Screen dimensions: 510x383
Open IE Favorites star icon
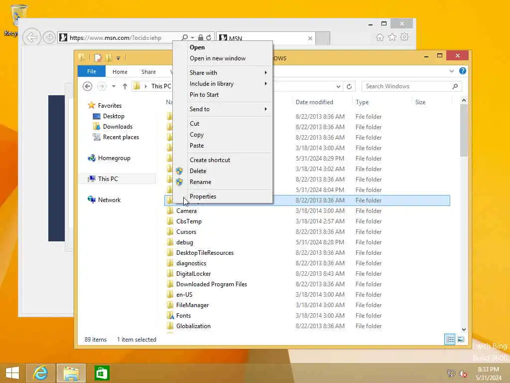coord(392,37)
